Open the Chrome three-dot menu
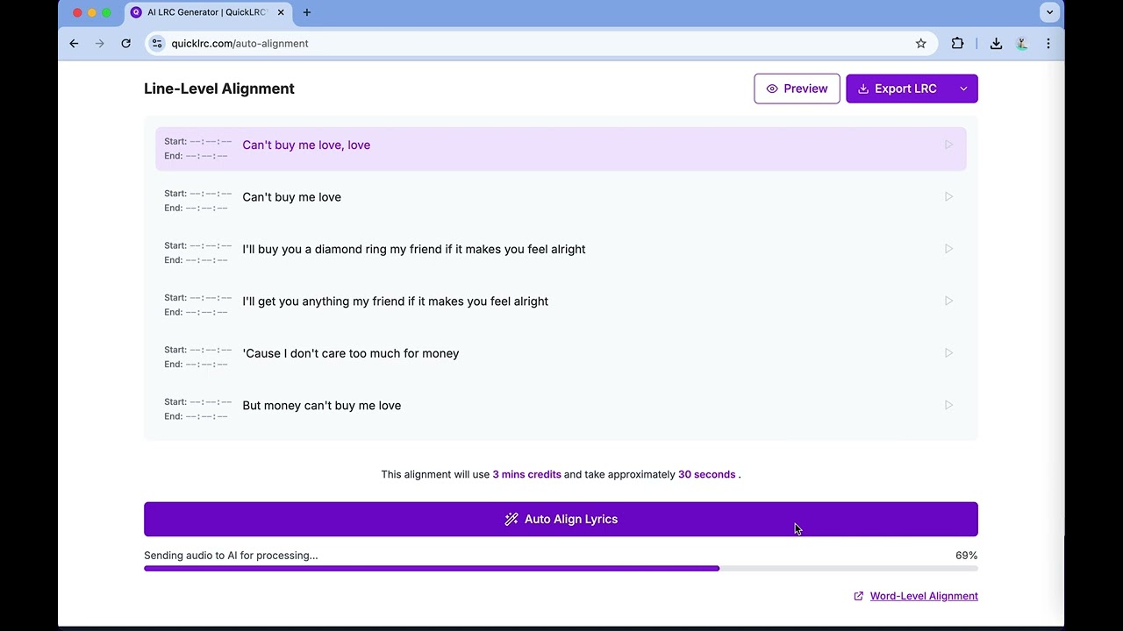 [x=1048, y=43]
